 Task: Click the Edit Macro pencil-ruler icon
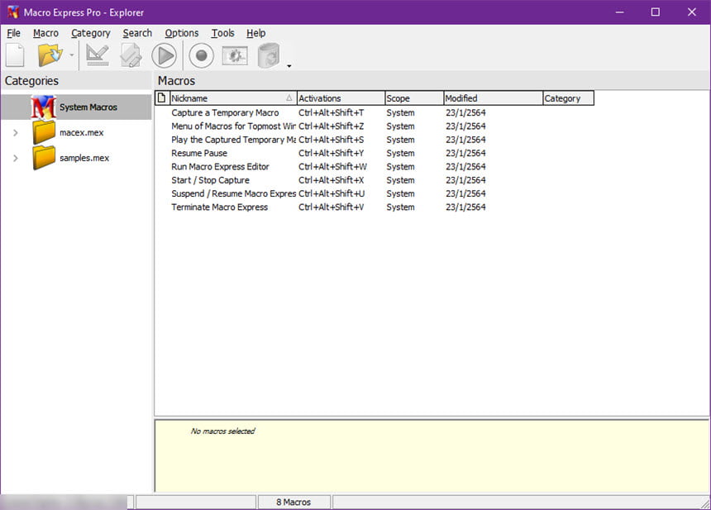pos(98,55)
